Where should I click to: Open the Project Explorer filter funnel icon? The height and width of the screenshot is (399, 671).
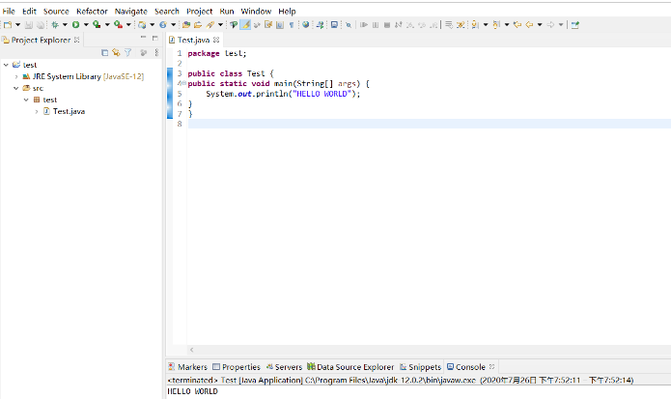click(127, 53)
